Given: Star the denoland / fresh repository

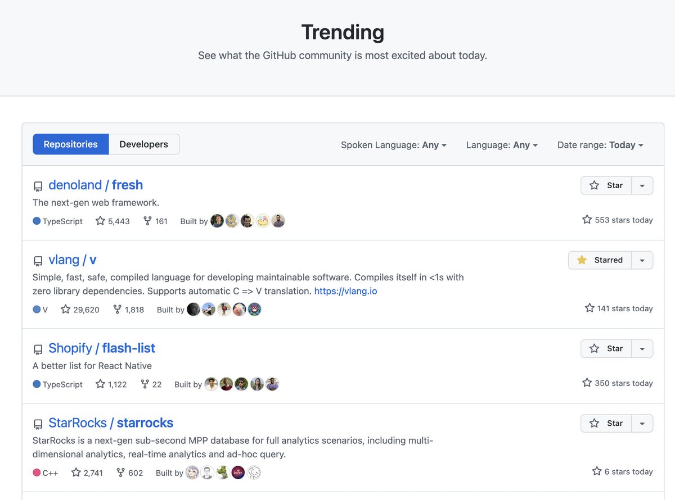Looking at the screenshot, I should [606, 185].
